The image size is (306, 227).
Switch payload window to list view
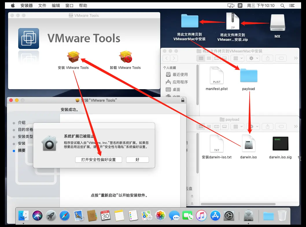(x=209, y=127)
